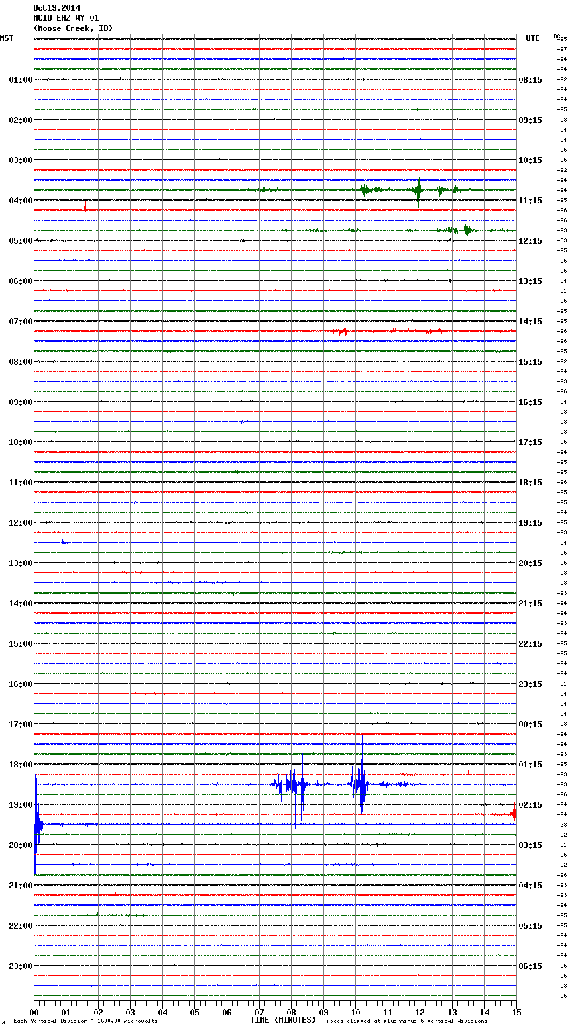Click the 11:15 UTC time label

point(530,201)
